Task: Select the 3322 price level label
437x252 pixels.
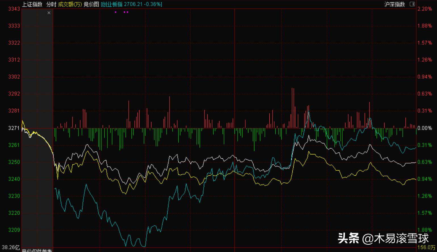Action: coord(14,43)
